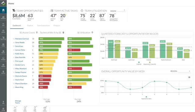Click the Team Active Tasks list icon
This screenshot has width=195, height=112.
[52, 11]
